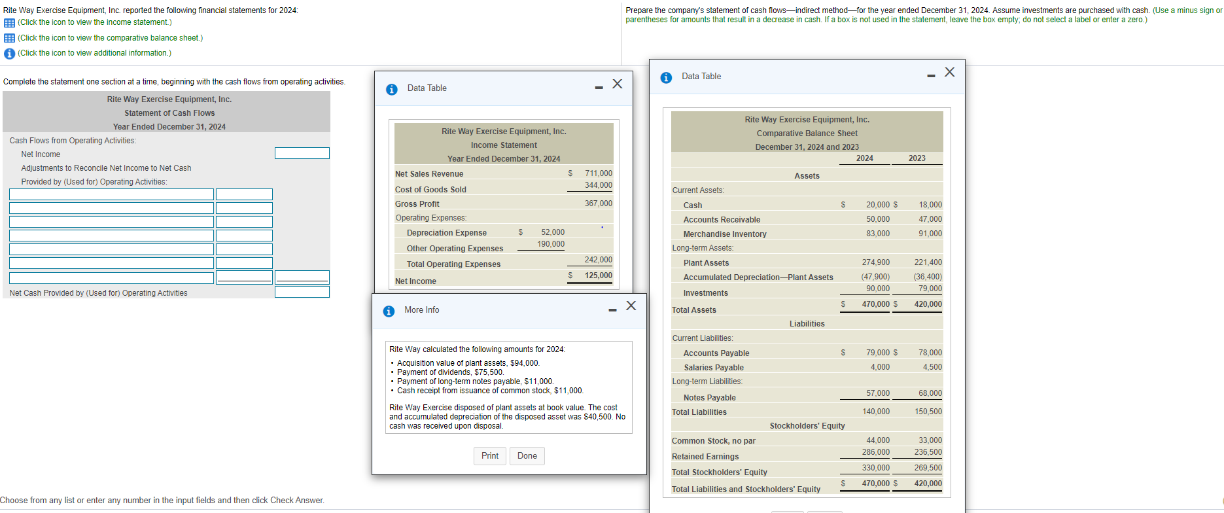
Task: Select Net Income label in income statement dialog
Action: [415, 281]
